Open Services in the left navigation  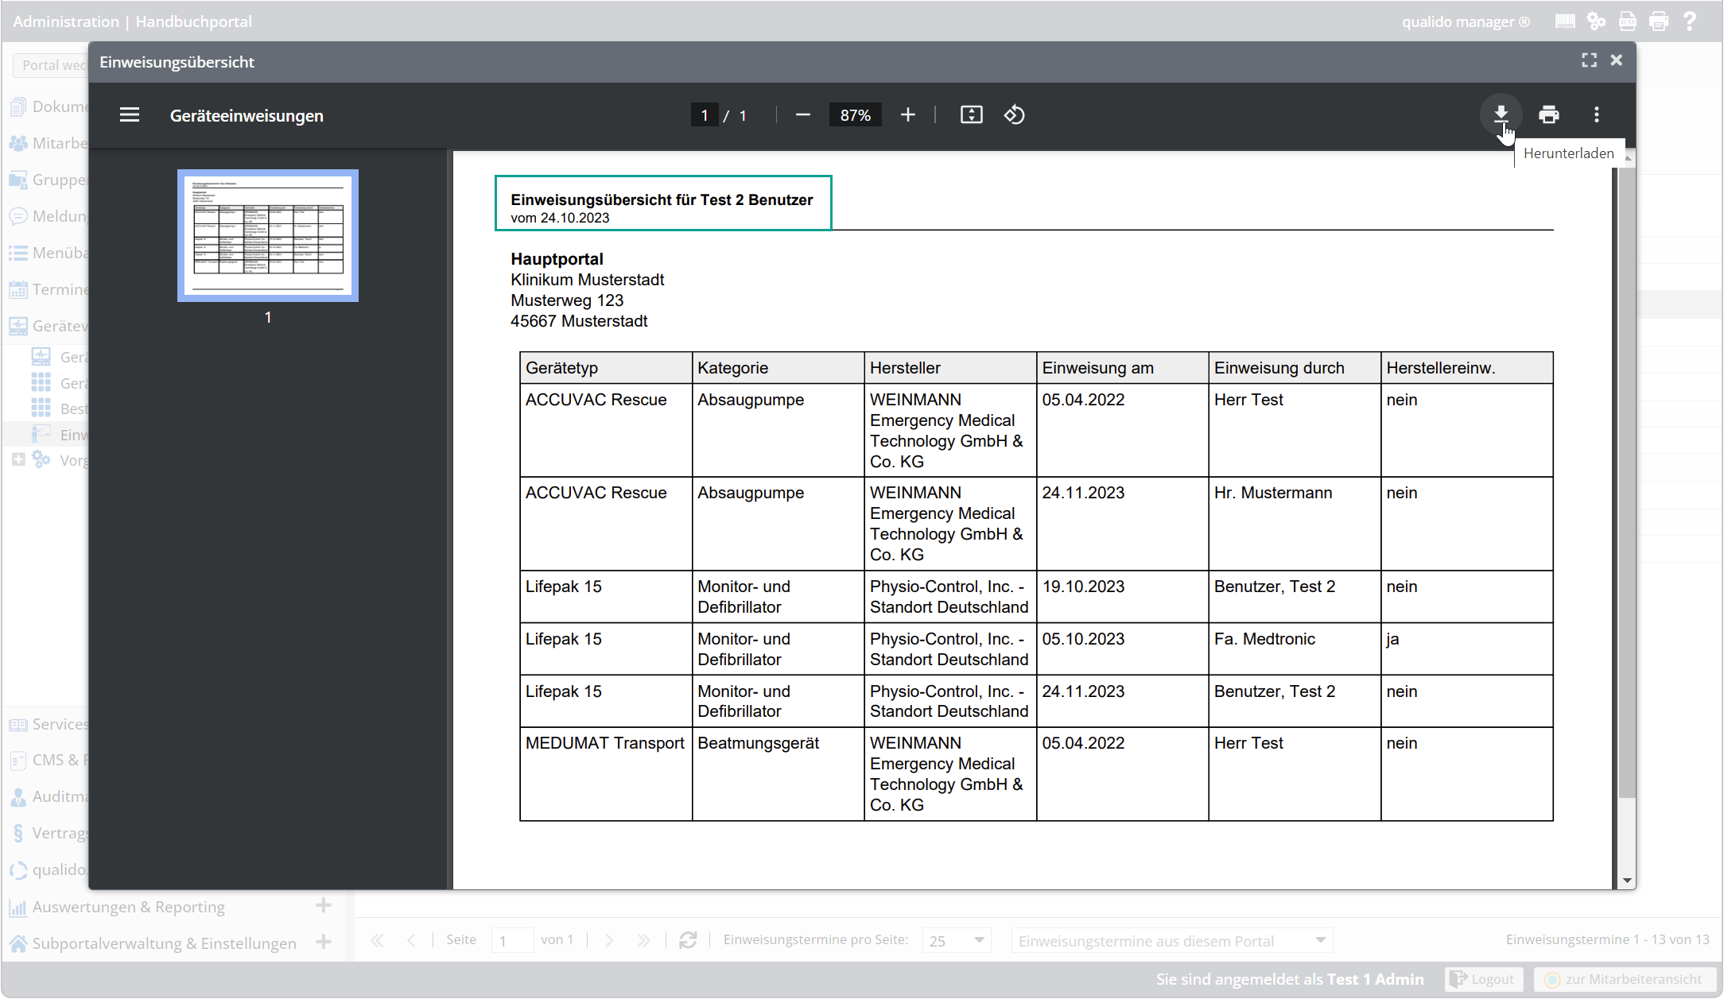point(49,724)
